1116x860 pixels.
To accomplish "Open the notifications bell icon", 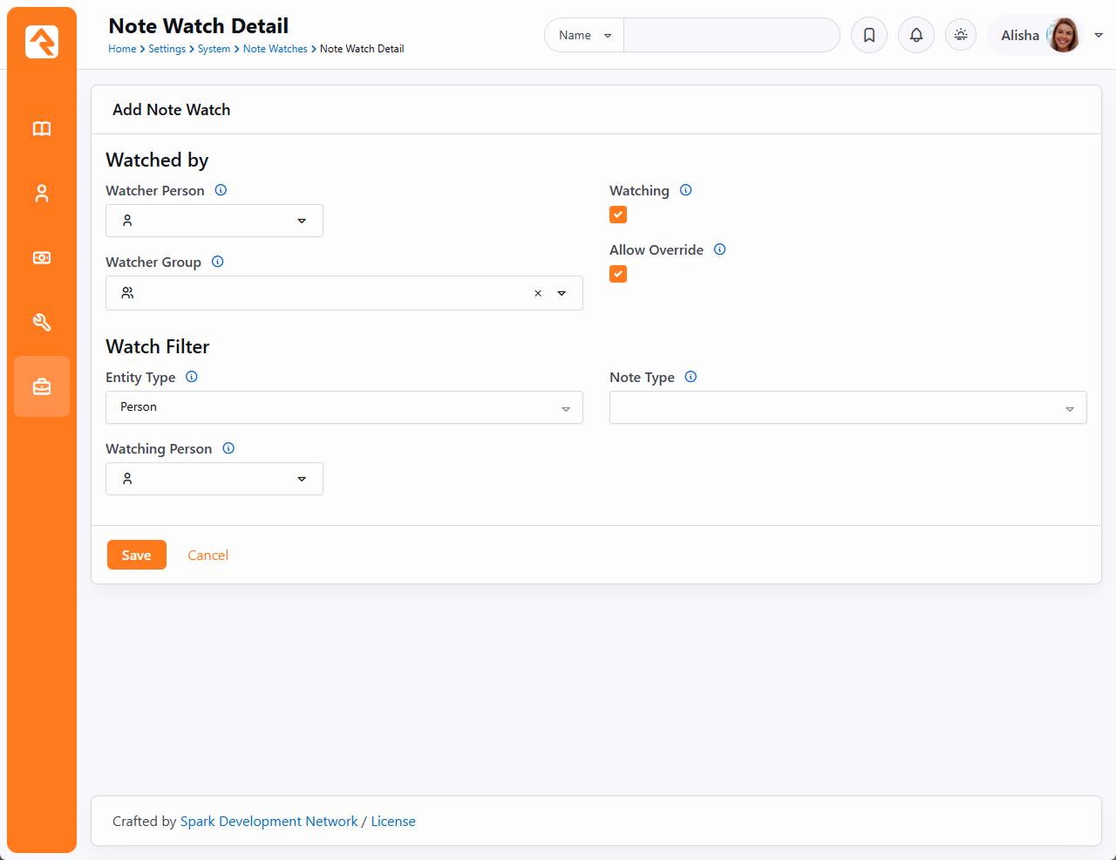I will [x=916, y=36].
